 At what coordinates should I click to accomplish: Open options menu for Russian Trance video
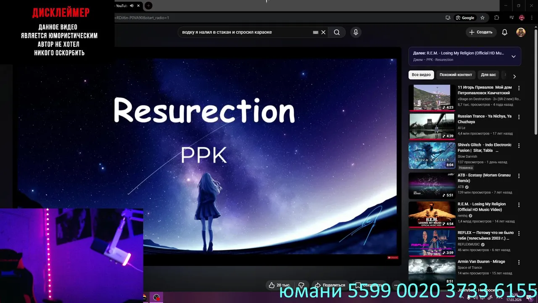click(519, 117)
